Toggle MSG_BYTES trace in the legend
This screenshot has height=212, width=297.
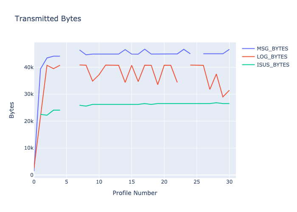[272, 48]
